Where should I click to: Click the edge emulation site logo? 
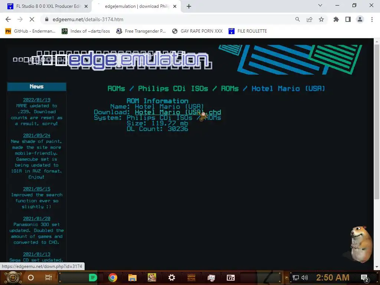(x=113, y=60)
